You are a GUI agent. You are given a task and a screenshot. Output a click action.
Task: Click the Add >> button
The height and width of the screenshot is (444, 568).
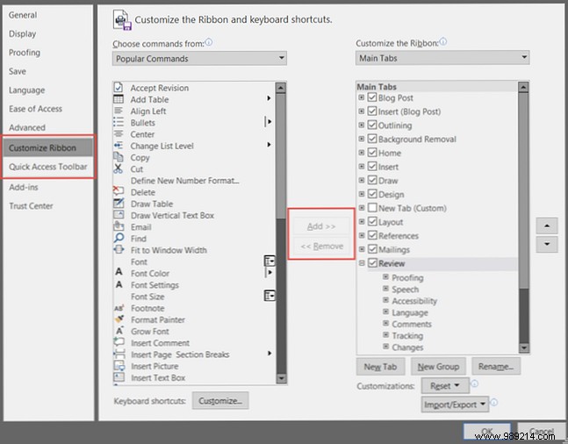pyautogui.click(x=321, y=226)
